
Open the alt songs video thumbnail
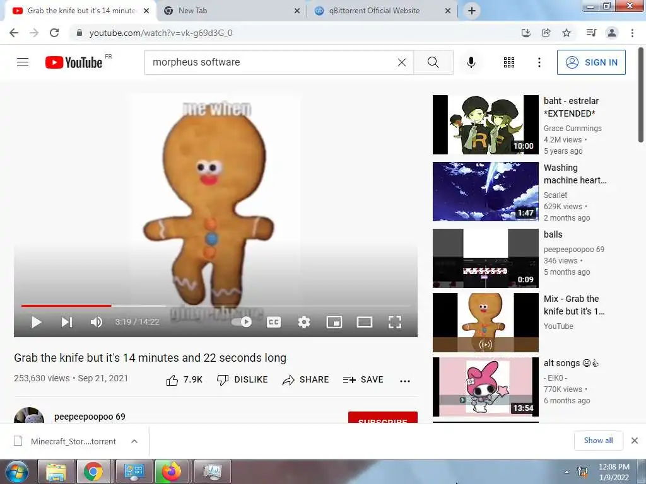pos(485,387)
